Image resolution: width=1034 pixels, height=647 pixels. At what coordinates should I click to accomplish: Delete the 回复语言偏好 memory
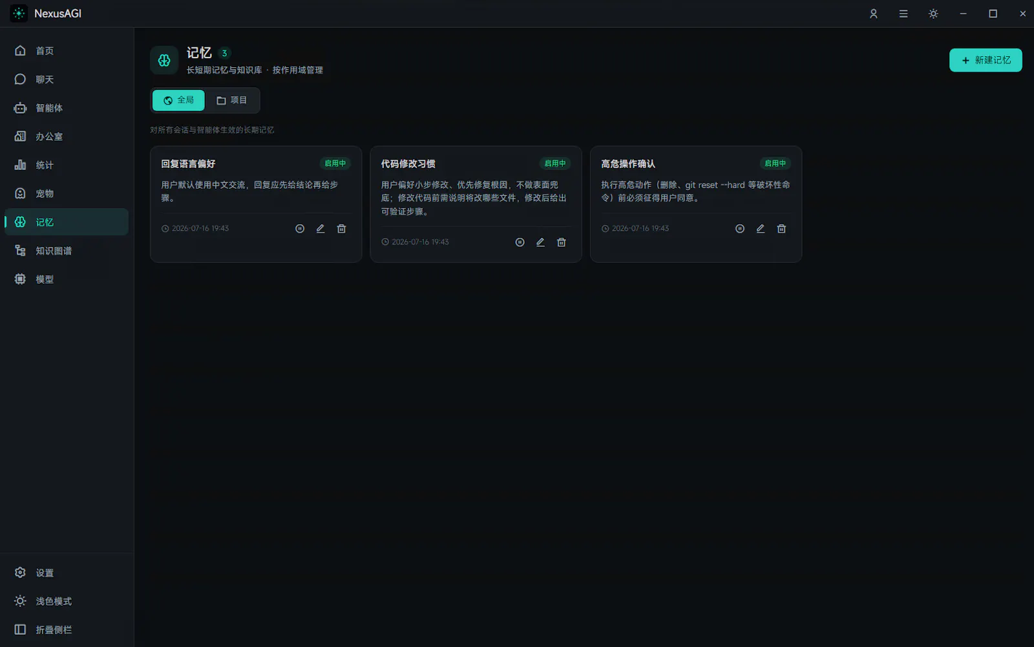[341, 228]
